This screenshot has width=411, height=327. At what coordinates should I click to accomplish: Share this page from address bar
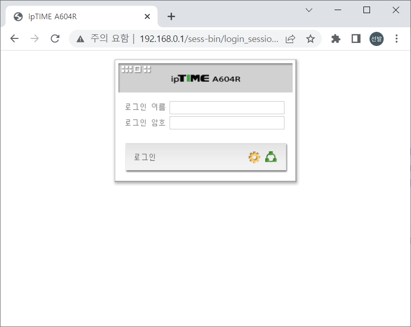click(291, 39)
